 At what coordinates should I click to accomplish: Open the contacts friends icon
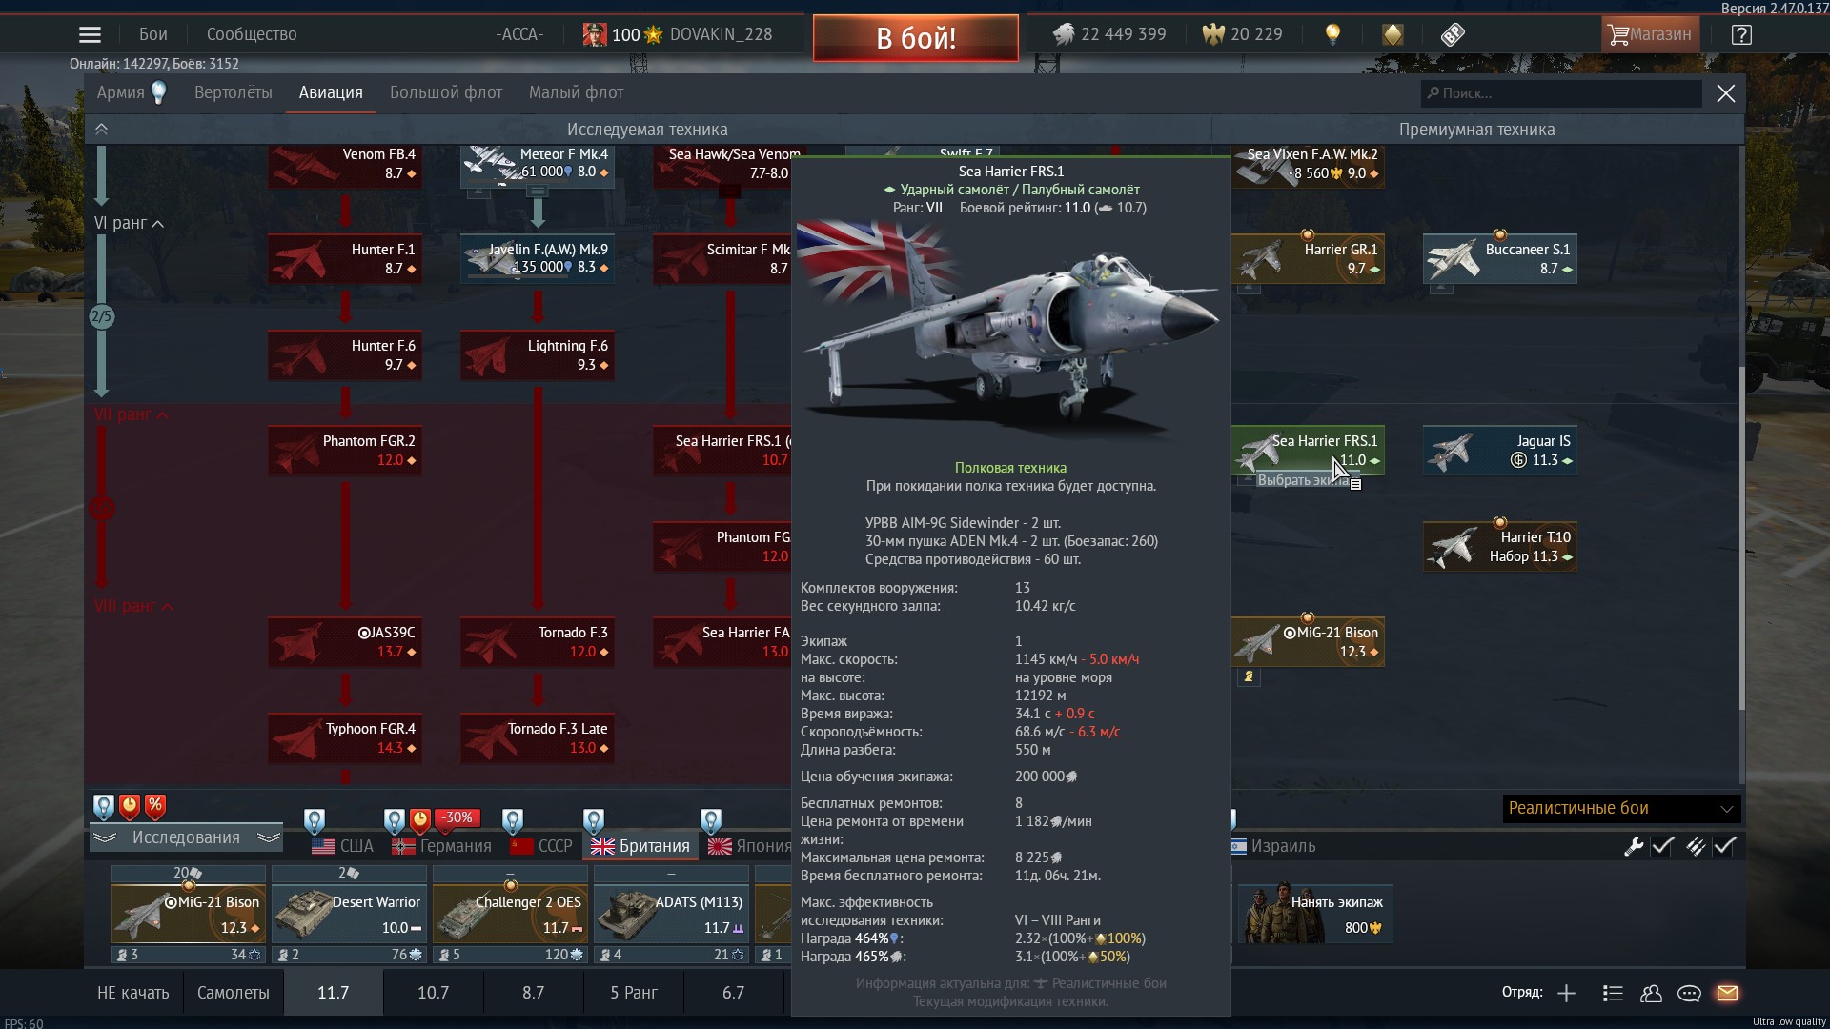[x=1651, y=993]
